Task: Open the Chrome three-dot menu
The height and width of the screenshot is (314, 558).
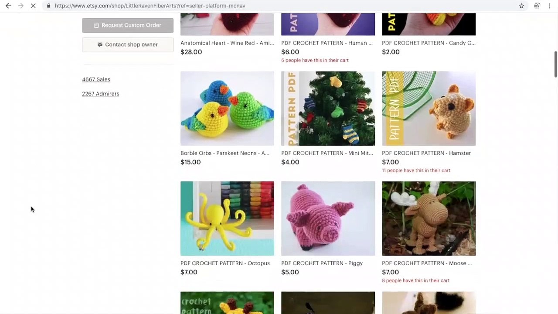Action: 549,6
